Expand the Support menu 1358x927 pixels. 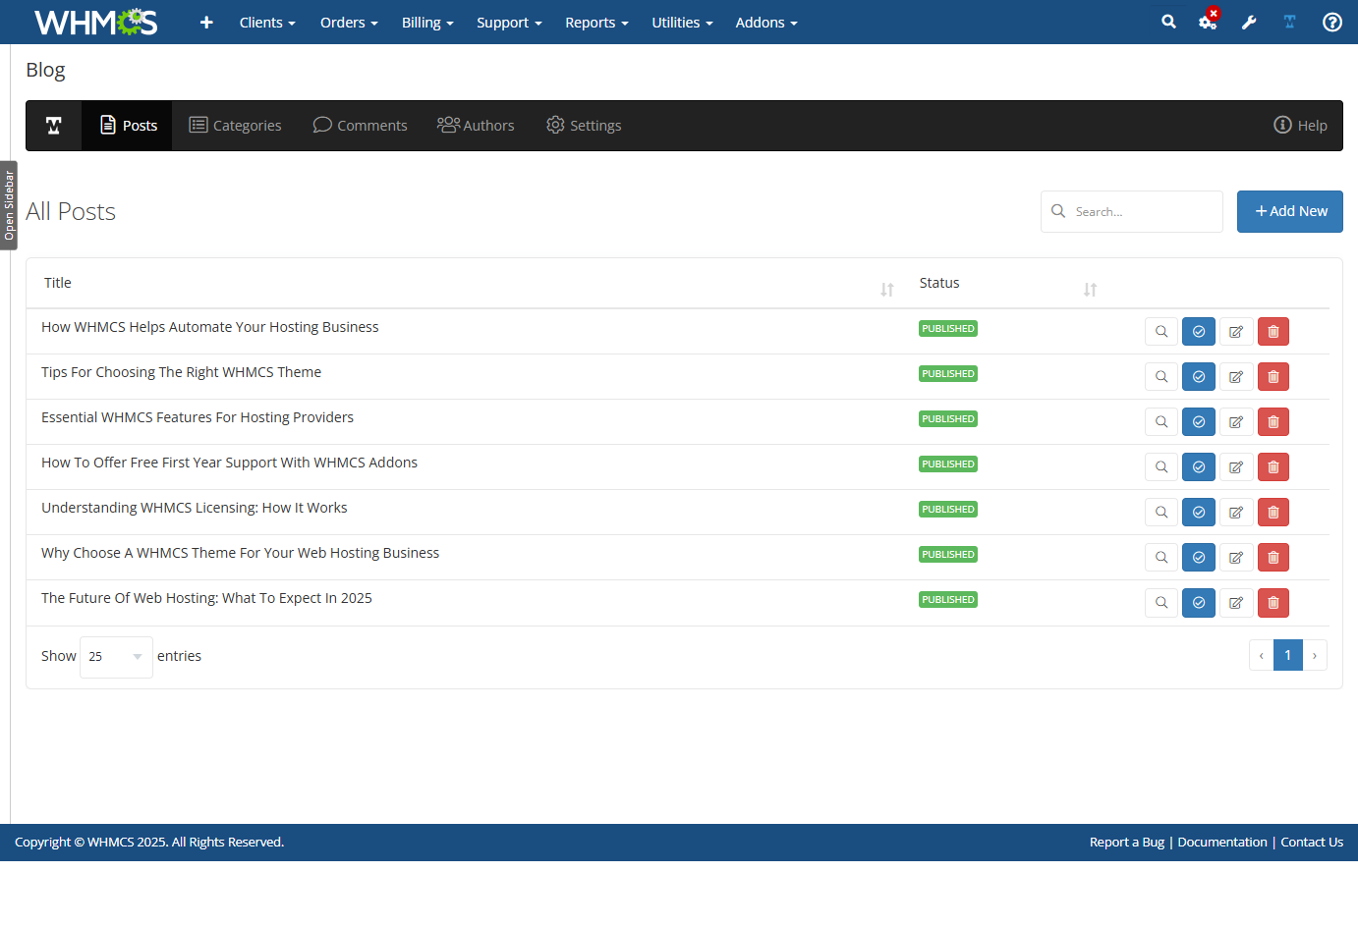point(509,23)
